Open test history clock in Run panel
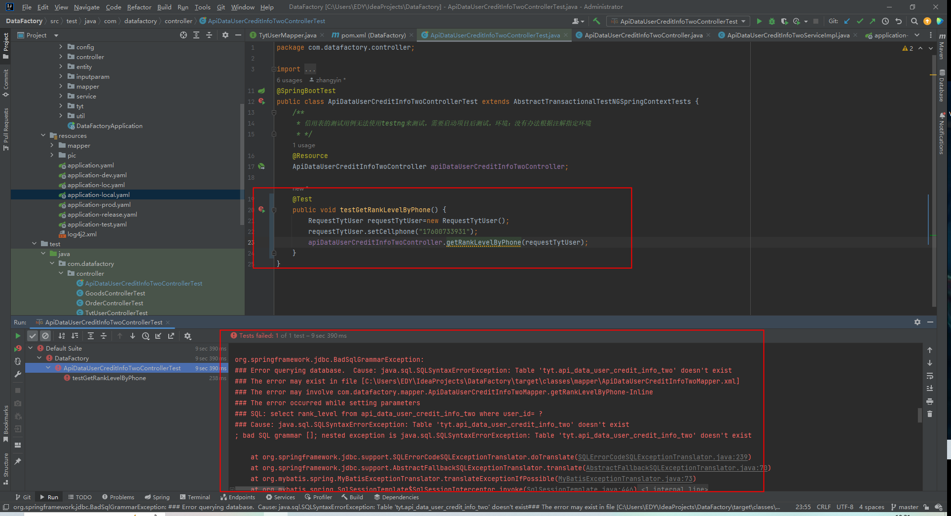 (x=146, y=336)
